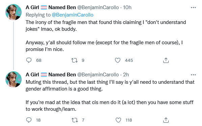Screen dimensions: 202x126
Task: Open the author name on the first tweet
Action: (51, 7)
